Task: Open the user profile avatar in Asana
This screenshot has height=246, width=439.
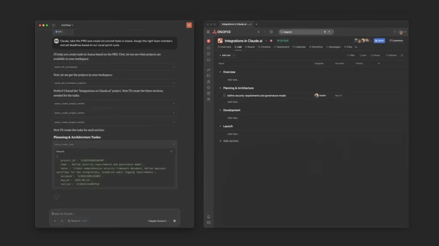Action: [401, 32]
